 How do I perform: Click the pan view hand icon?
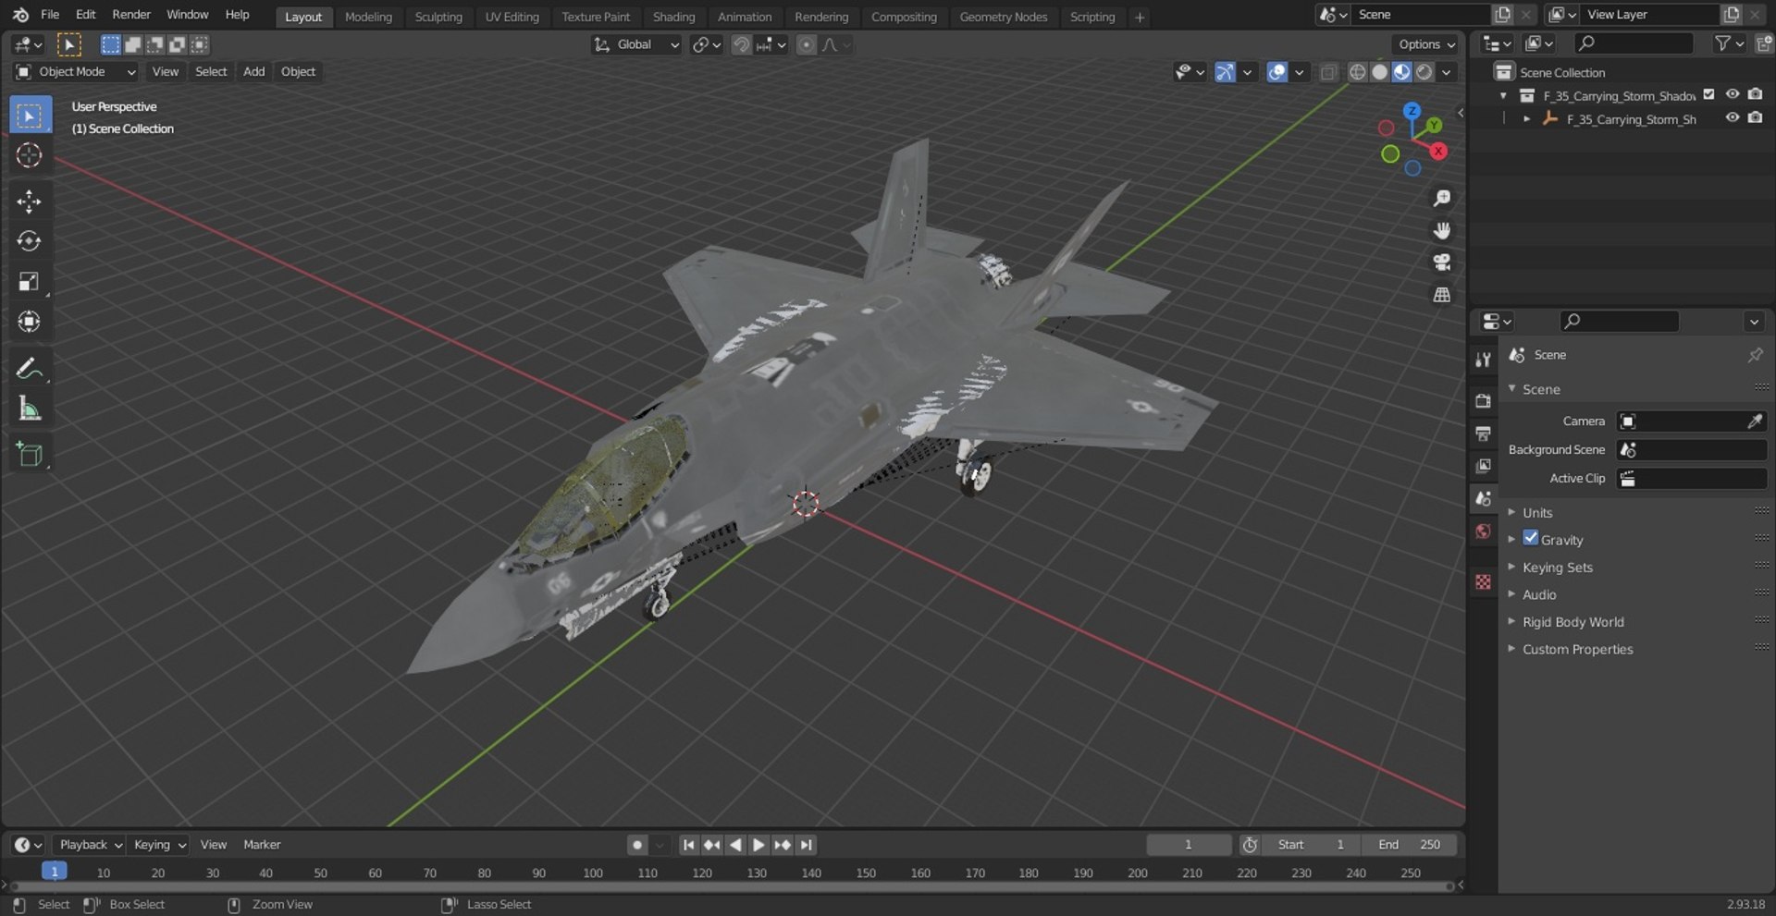coord(1441,230)
